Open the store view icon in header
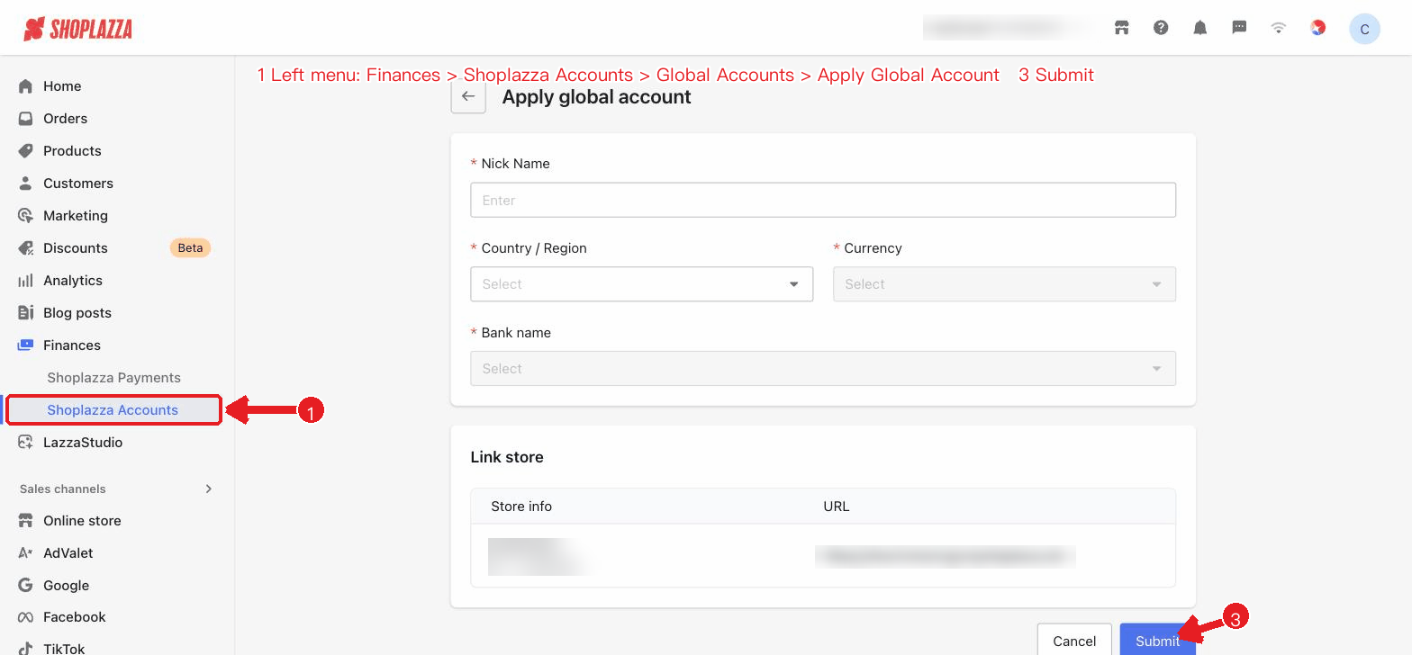The width and height of the screenshot is (1412, 655). pos(1121,28)
